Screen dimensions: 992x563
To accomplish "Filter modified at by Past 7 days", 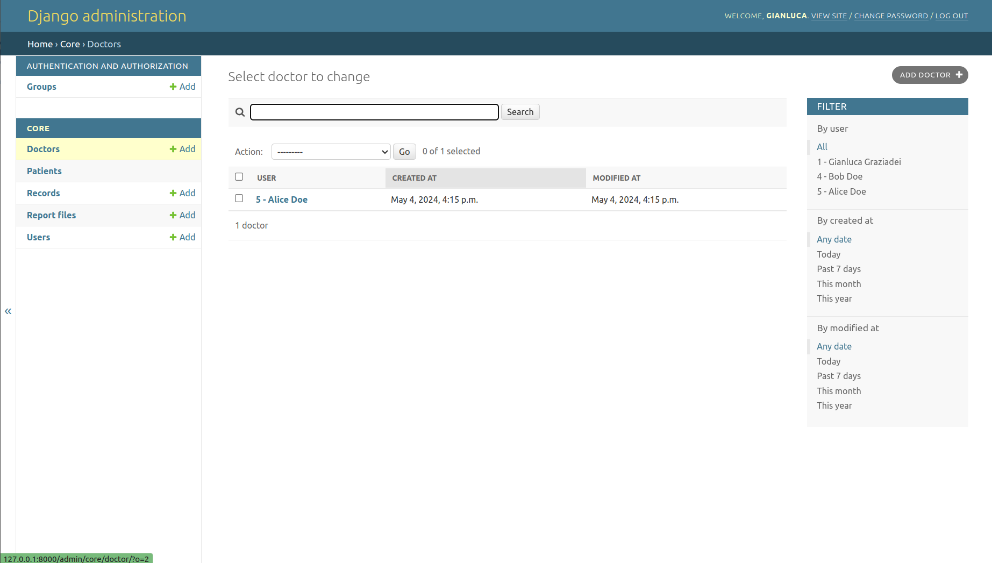I will point(839,376).
